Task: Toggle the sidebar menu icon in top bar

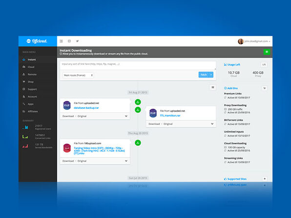Action: tap(61, 41)
